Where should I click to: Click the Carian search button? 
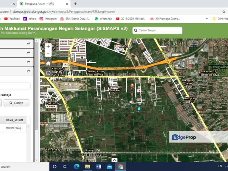pyautogui.click(x=16, y=103)
